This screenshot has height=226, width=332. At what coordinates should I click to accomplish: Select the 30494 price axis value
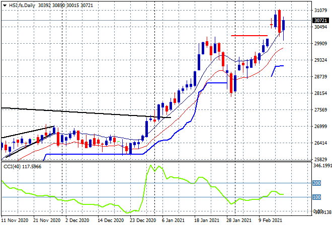[320, 27]
